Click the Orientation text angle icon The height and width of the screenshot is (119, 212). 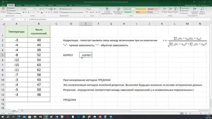coord(55,9)
